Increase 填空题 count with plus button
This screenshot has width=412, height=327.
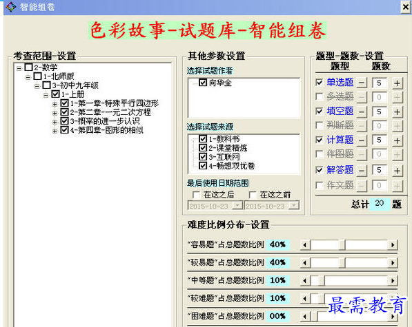(397, 112)
